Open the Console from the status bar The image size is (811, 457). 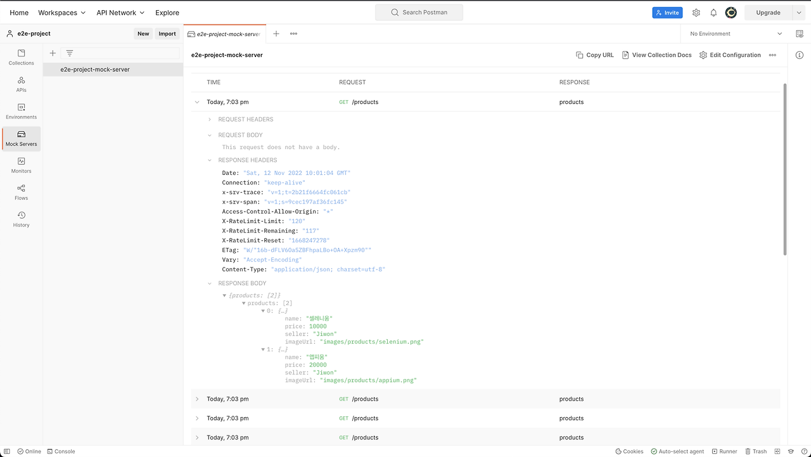(x=61, y=451)
